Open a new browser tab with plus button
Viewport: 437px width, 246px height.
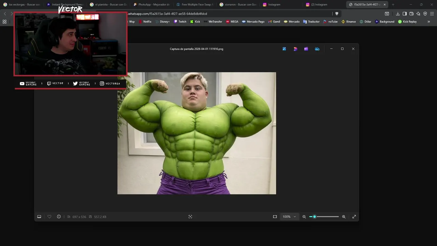click(x=393, y=4)
